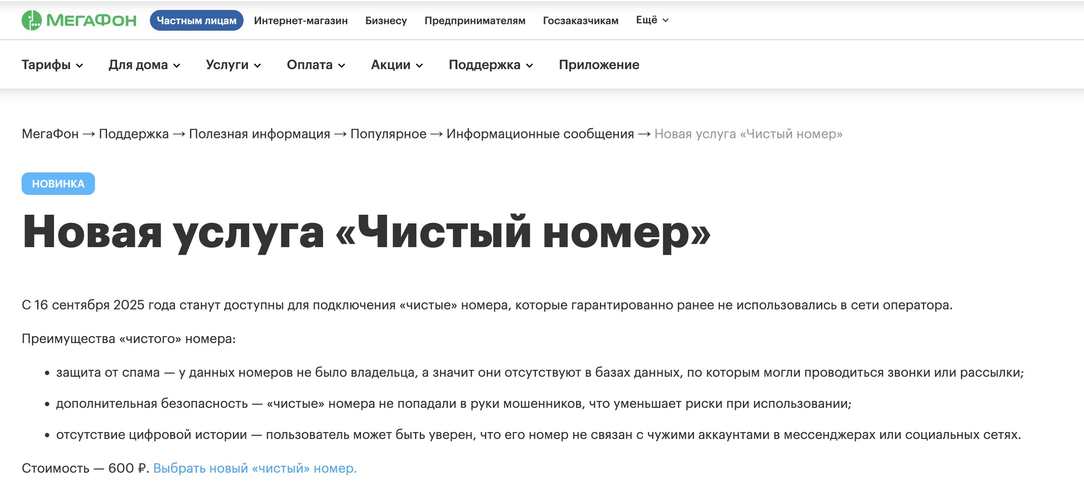Open the Интернет-магазин section
Viewport: 1084px width, 496px height.
[x=301, y=20]
